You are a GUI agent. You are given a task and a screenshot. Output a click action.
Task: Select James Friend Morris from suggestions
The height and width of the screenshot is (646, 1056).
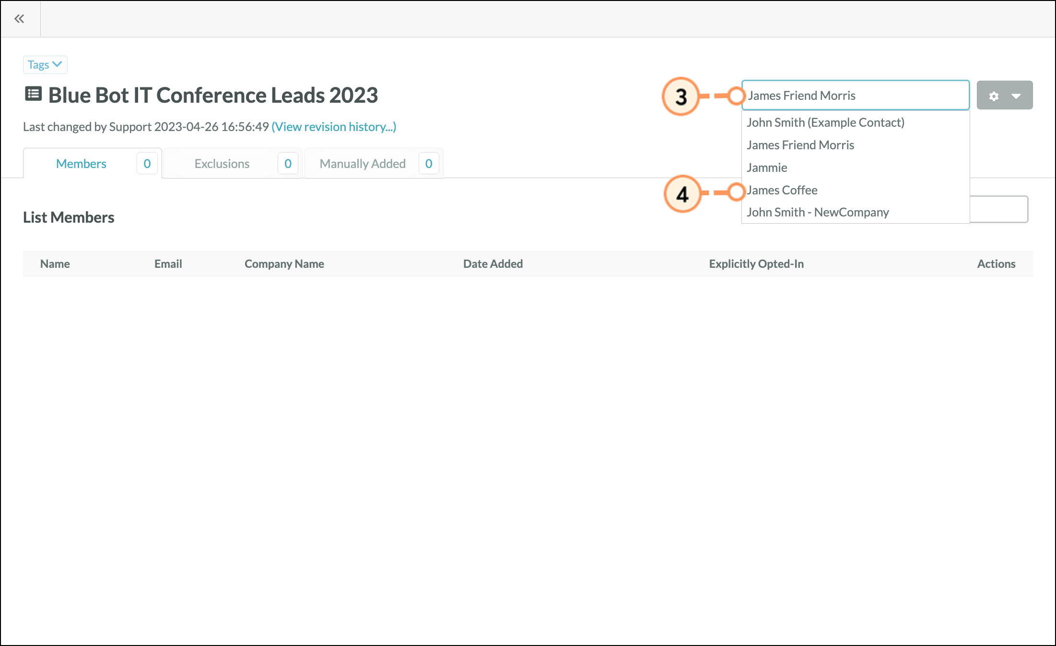click(x=856, y=145)
